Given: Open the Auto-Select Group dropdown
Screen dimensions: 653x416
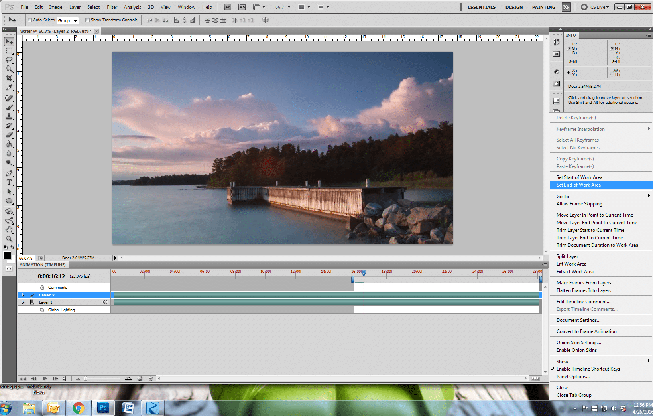Looking at the screenshot, I should (67, 20).
